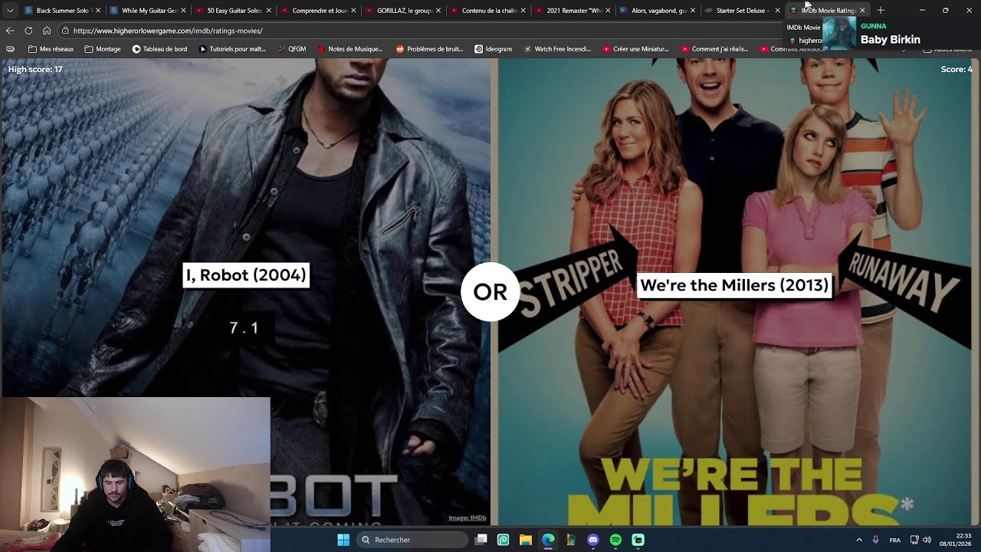Viewport: 981px width, 552px height.
Task: Open the FRA language switcher
Action: click(x=894, y=540)
